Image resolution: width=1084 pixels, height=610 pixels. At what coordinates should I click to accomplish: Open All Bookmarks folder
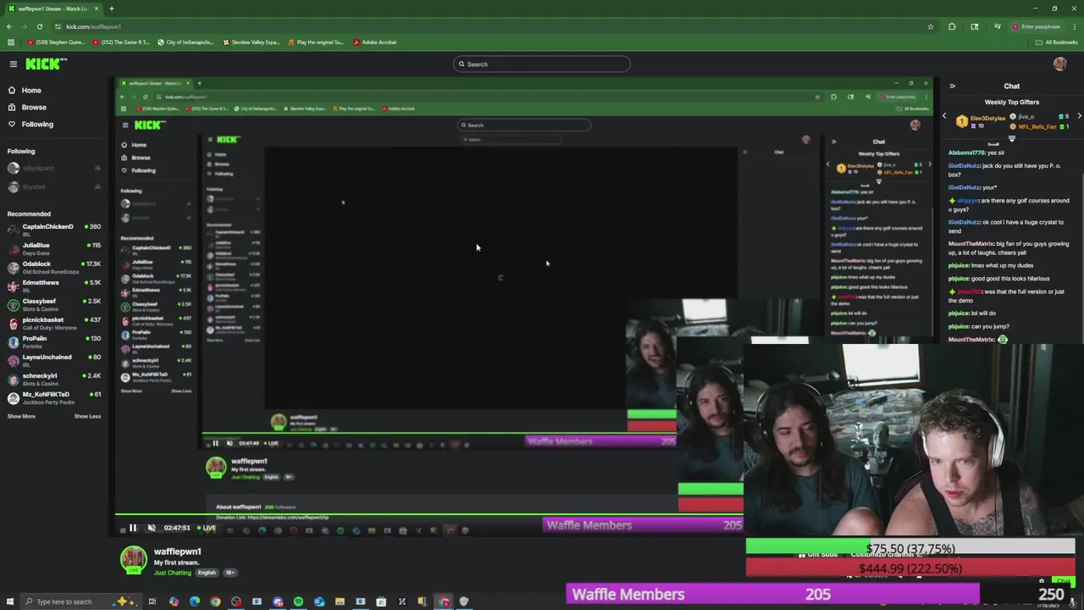pos(1058,42)
